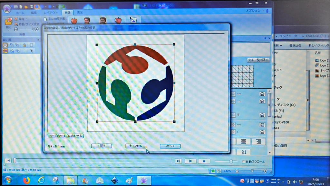Click stepper beside the 度 degree field

point(233,115)
